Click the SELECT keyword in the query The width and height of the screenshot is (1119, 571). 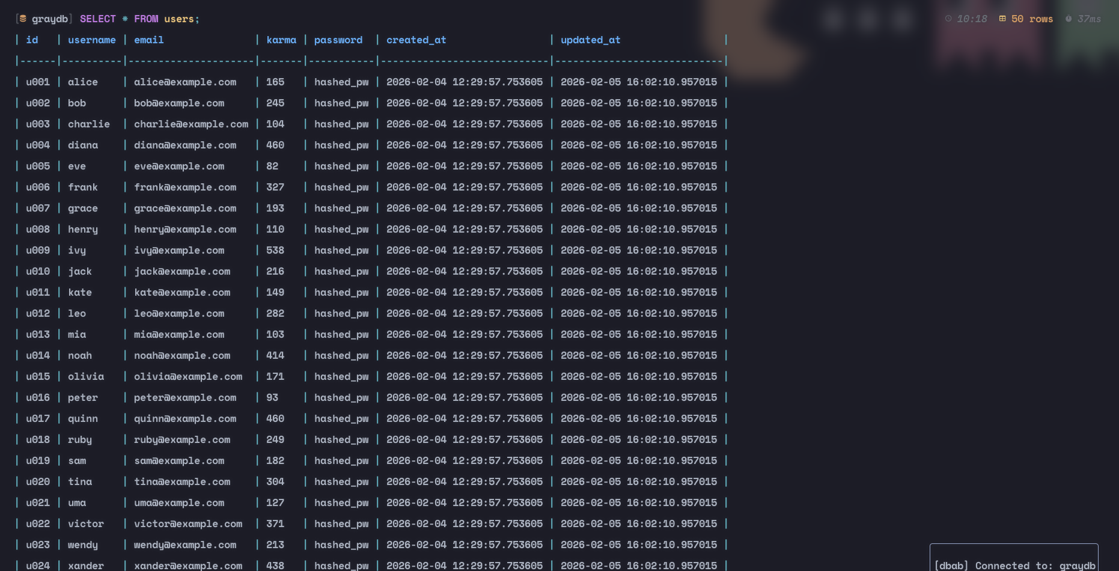(98, 19)
